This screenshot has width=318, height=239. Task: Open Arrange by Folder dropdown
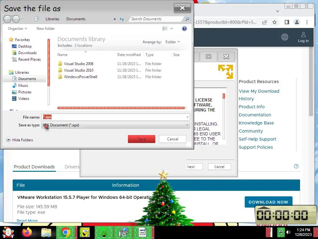tap(173, 42)
